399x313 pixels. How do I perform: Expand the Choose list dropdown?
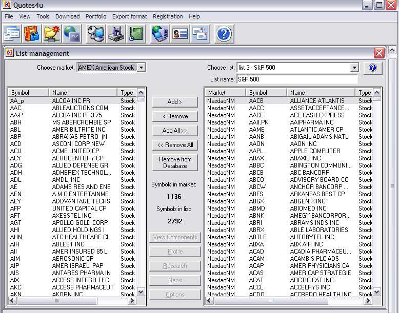click(354, 68)
